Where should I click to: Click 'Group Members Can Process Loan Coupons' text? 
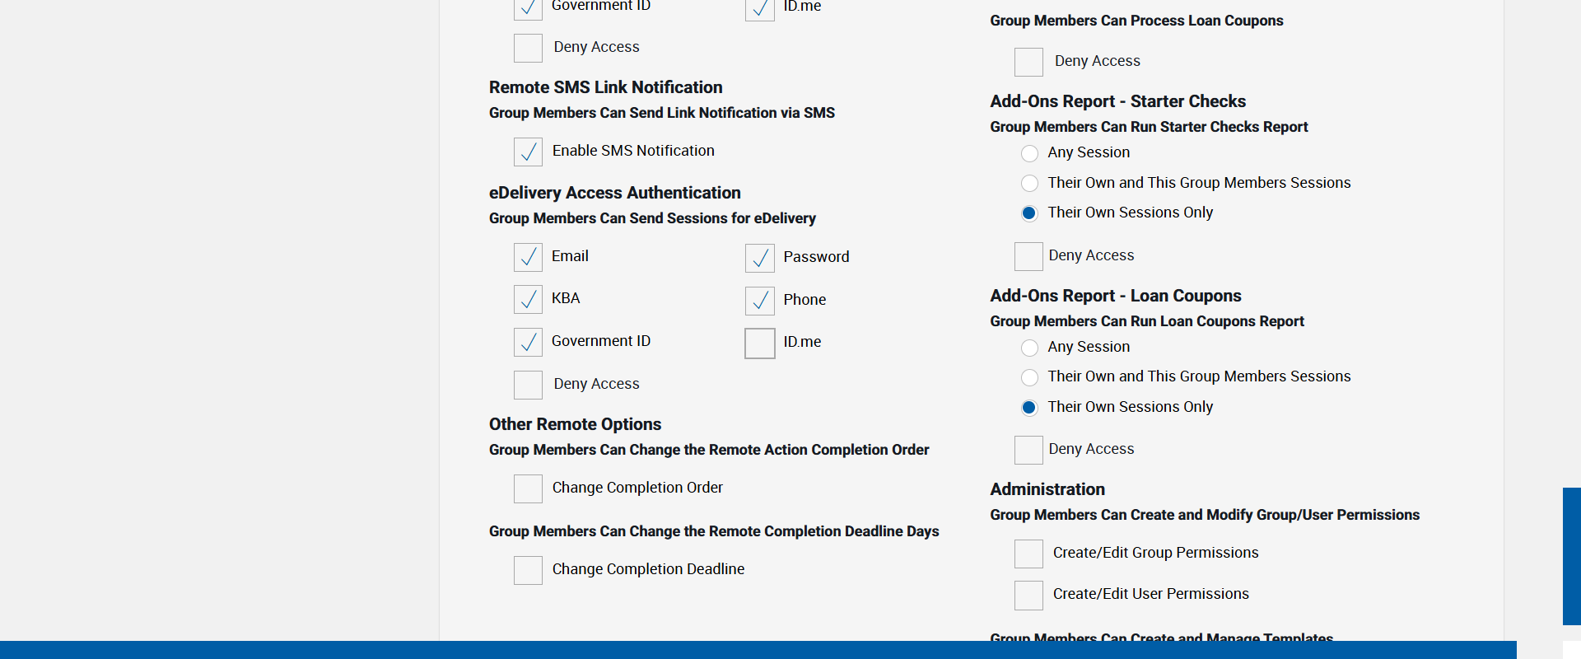(1136, 21)
